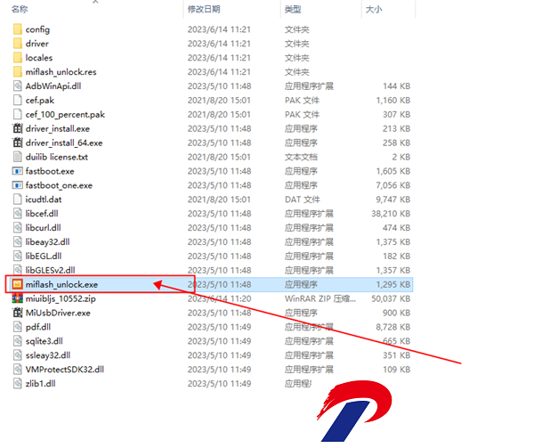The image size is (534, 448).
Task: Select the ssleay32.dll file name
Action: tap(48, 355)
